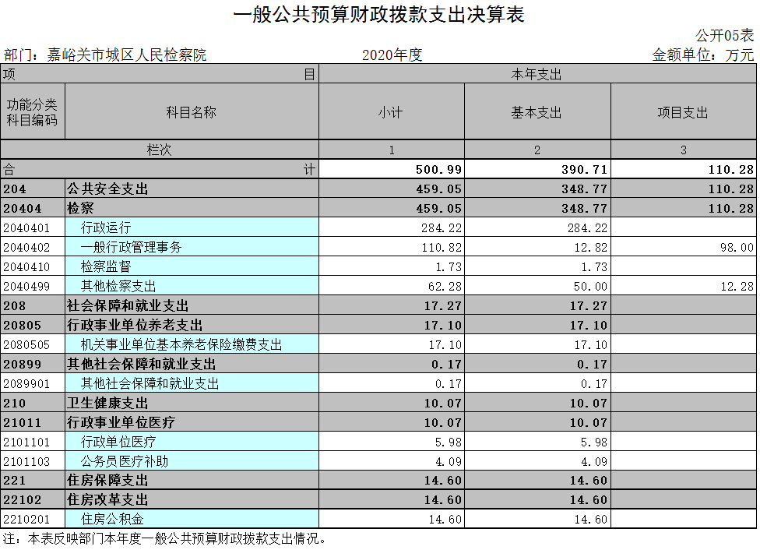The image size is (760, 550).
Task: Select the 部门 嘉峪关市城区人民检察院 cell
Action: point(105,55)
